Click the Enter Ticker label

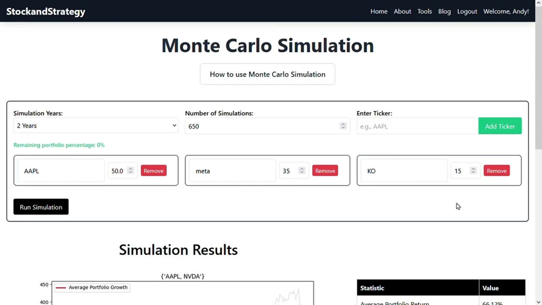(x=374, y=113)
